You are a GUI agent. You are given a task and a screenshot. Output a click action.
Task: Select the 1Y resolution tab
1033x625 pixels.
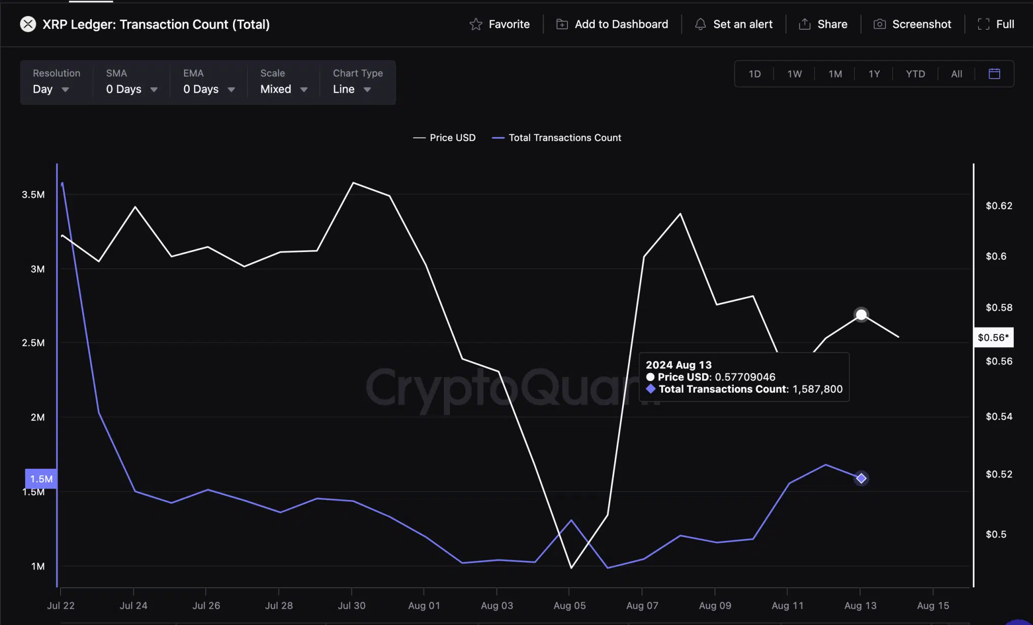tap(874, 73)
